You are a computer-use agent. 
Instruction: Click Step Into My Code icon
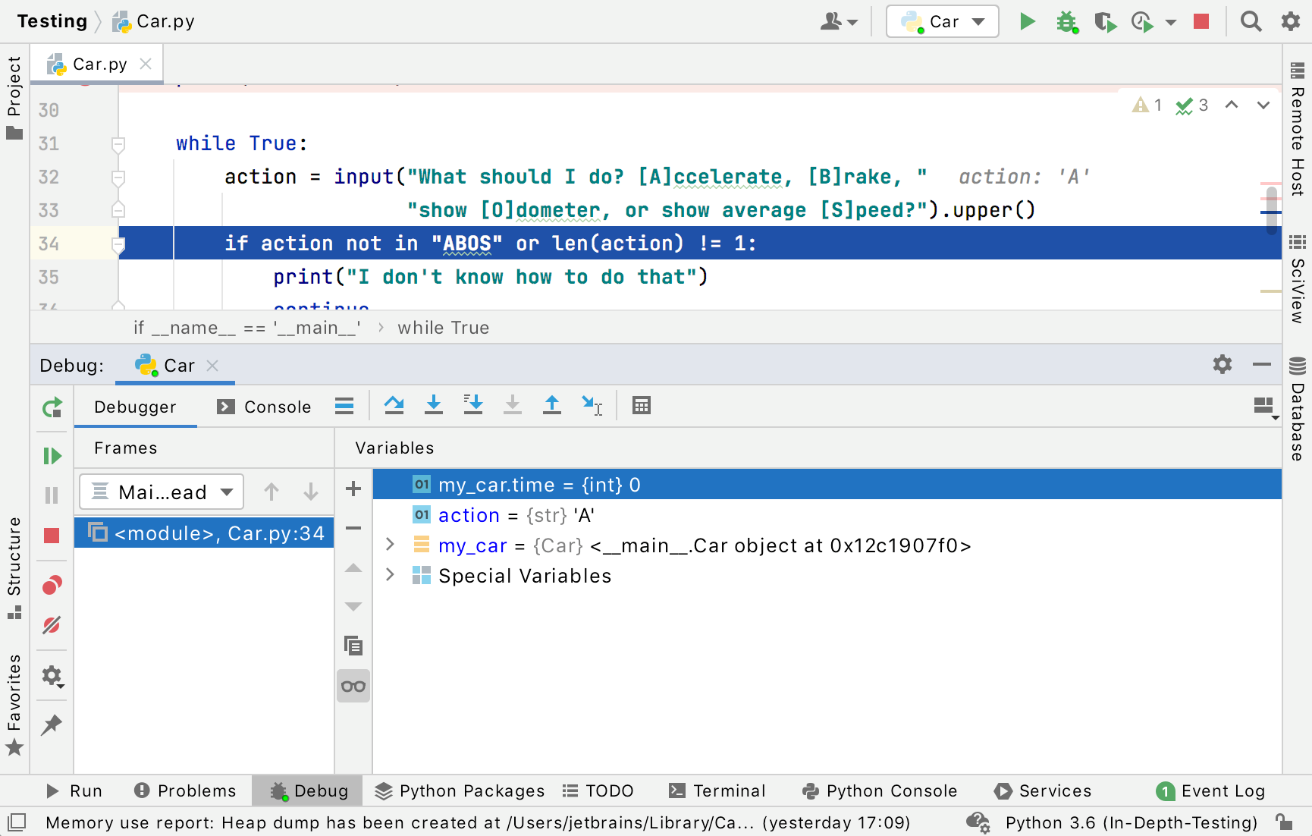tap(473, 406)
